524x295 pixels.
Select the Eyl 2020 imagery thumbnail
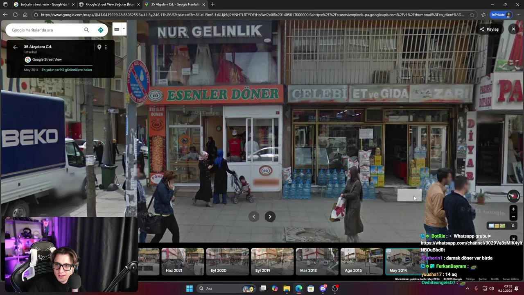[x=227, y=261]
